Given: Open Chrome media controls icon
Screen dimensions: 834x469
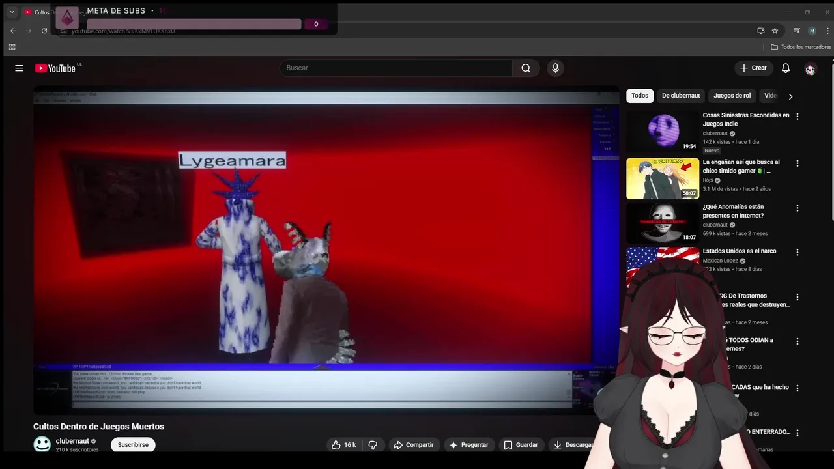Looking at the screenshot, I should point(796,31).
